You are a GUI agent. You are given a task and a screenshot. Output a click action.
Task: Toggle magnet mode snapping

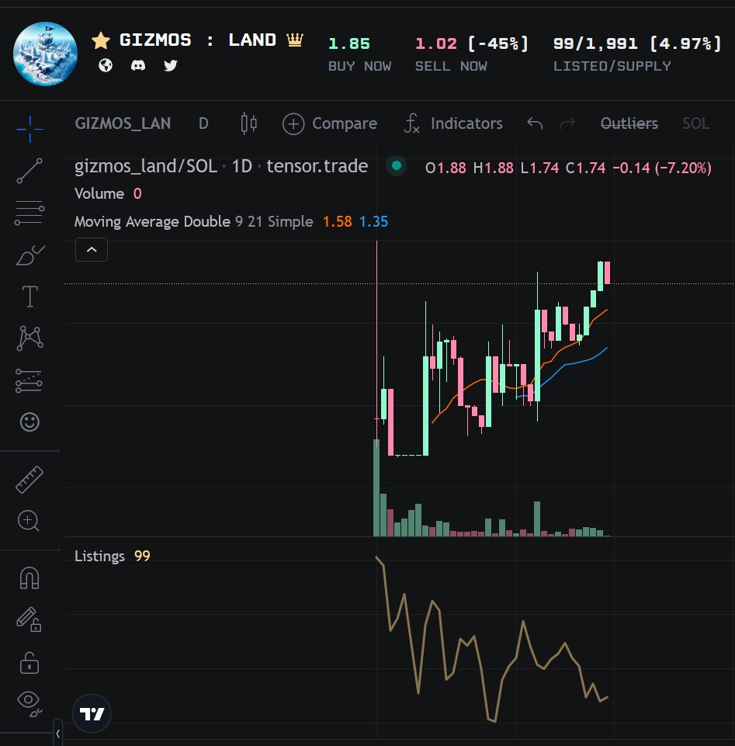[x=29, y=578]
